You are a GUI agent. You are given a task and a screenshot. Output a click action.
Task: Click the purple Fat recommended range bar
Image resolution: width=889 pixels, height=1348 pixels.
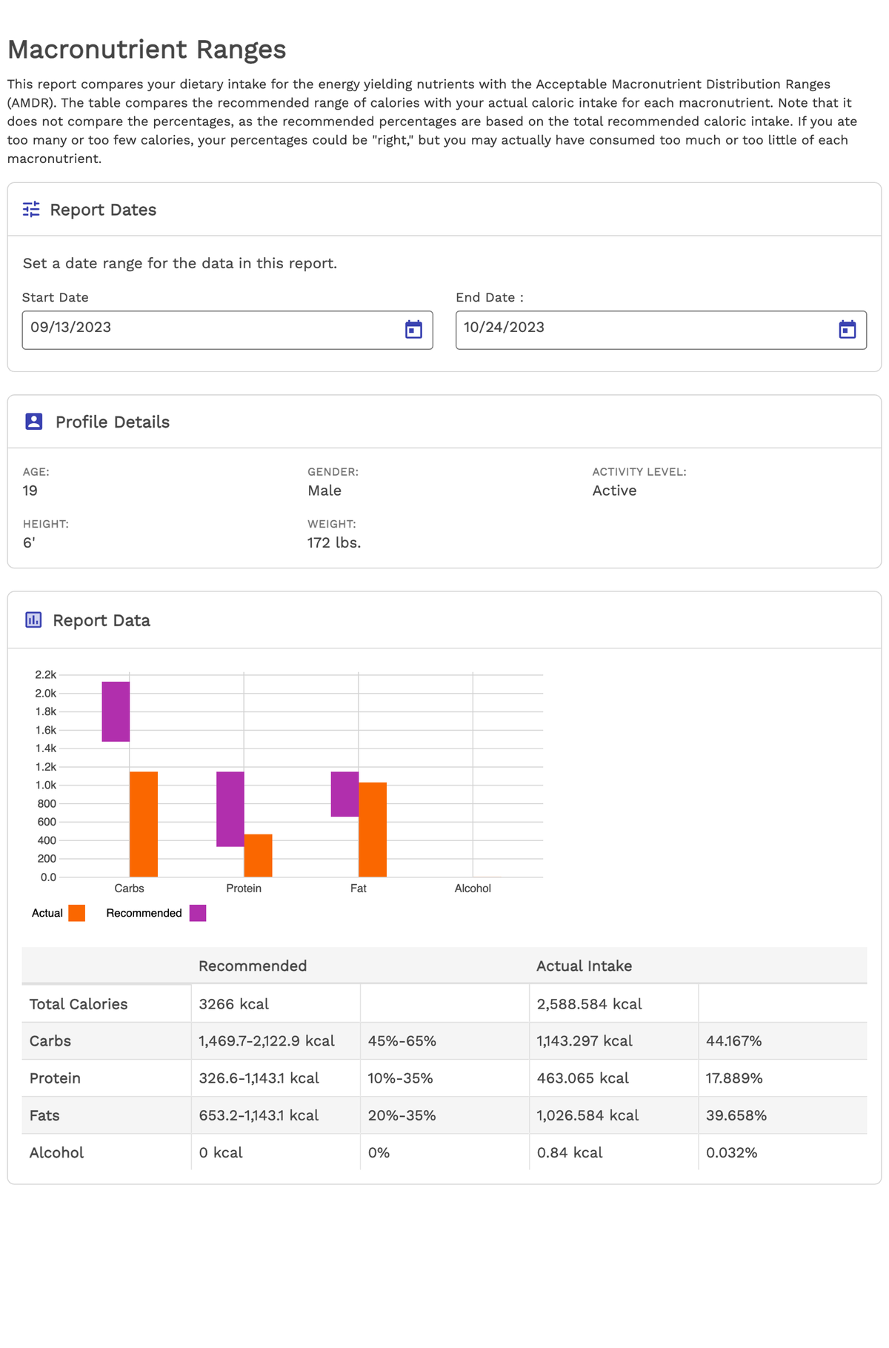[x=344, y=794]
